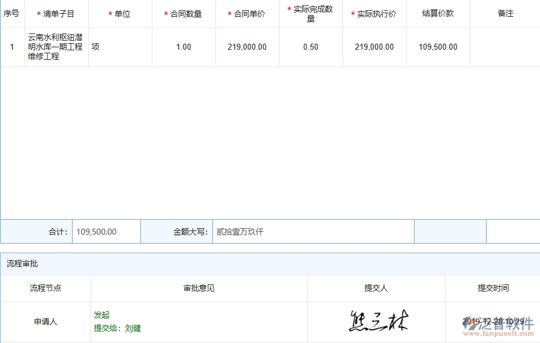Edit the actual completed quantity 0.50
The width and height of the screenshot is (540, 343).
pyautogui.click(x=311, y=47)
